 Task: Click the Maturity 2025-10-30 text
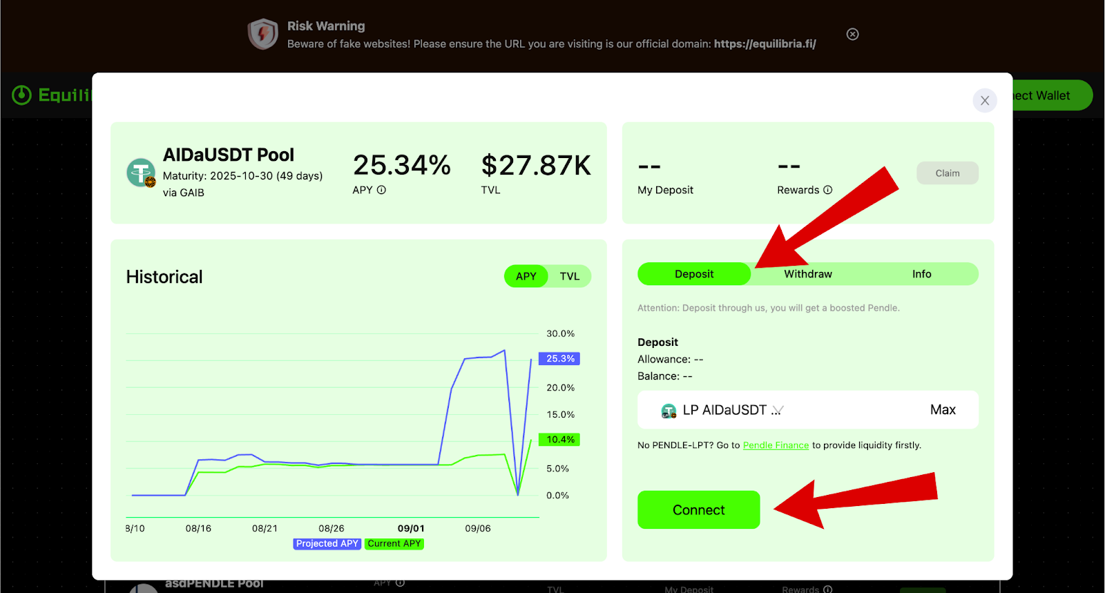pyautogui.click(x=243, y=176)
